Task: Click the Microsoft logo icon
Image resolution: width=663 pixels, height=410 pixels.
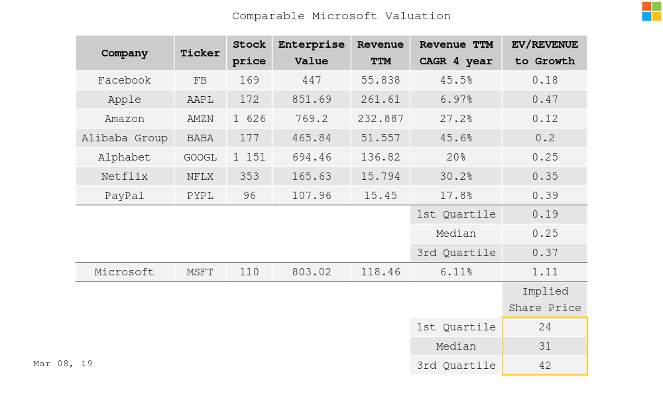Action: [x=651, y=11]
